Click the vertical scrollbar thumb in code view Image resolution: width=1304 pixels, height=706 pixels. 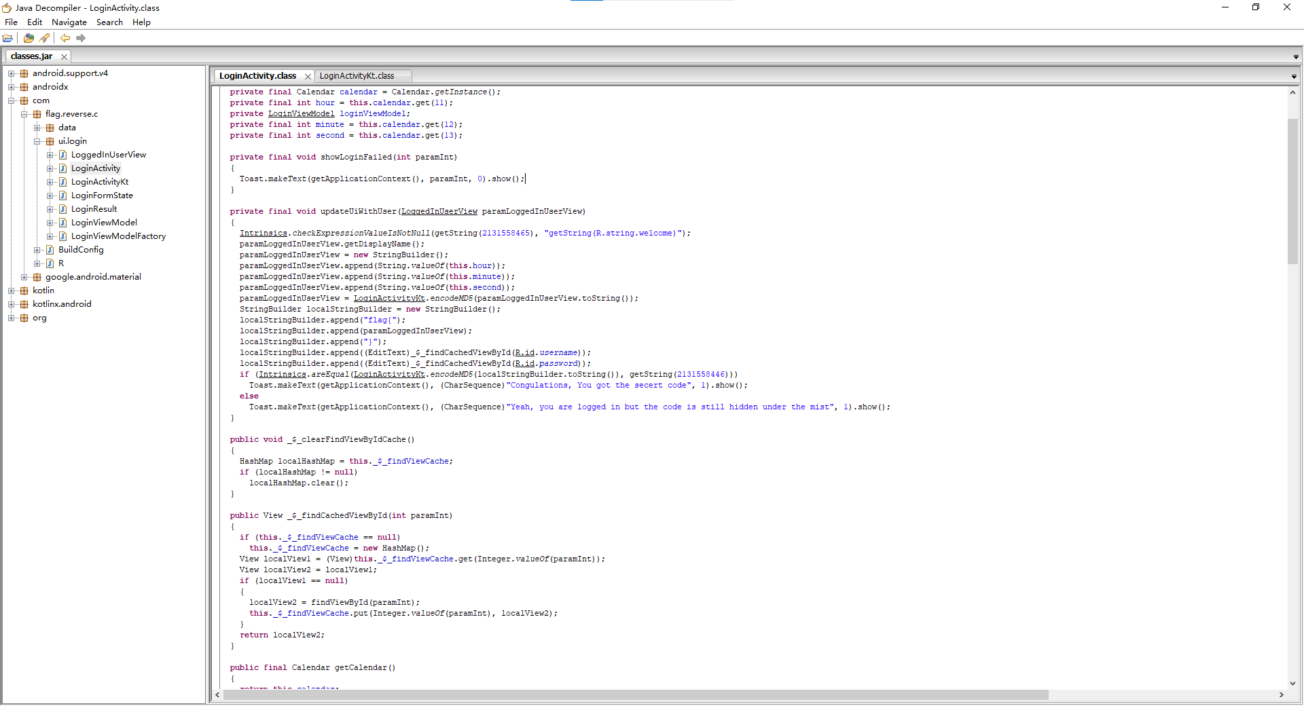1292,191
